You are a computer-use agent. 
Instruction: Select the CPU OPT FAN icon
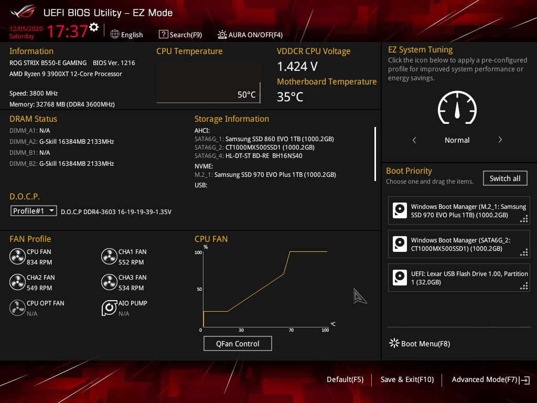[17, 307]
